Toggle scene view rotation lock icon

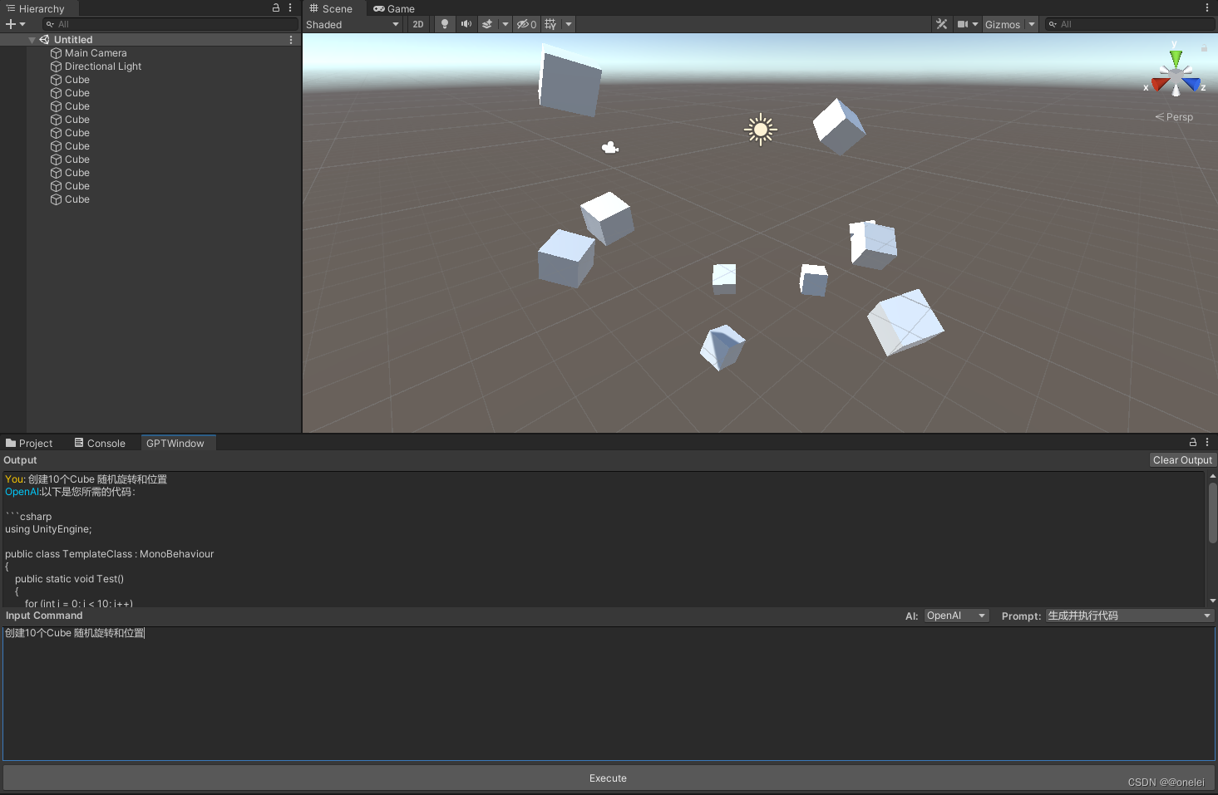1204,47
